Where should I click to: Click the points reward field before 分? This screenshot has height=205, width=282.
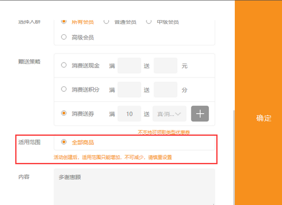(x=166, y=89)
